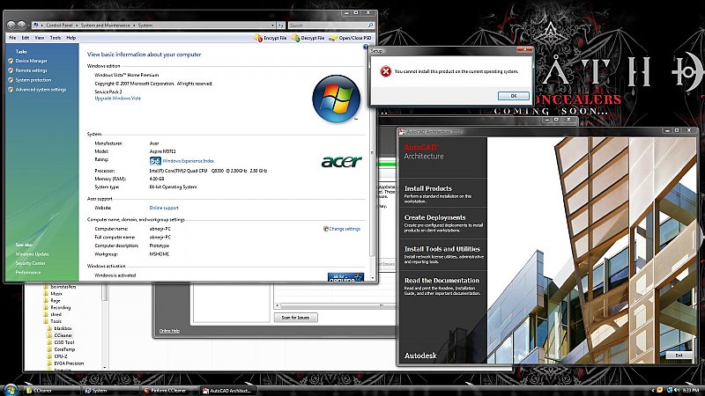Expand the System and Maintenance breadcrumb arrow
Image resolution: width=705 pixels, height=396 pixels.
coord(134,26)
